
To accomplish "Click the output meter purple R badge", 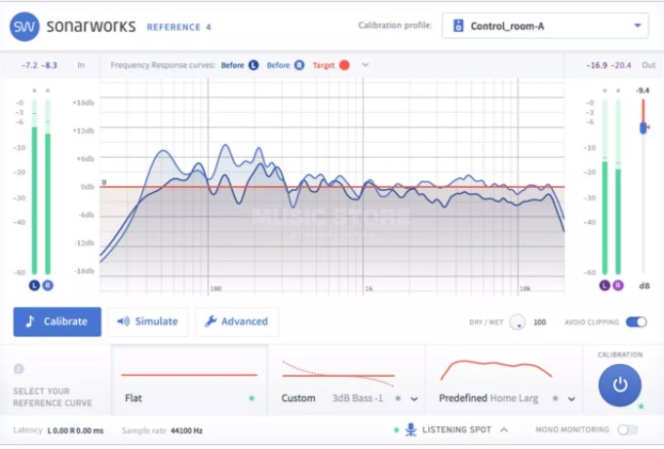I will click(618, 285).
